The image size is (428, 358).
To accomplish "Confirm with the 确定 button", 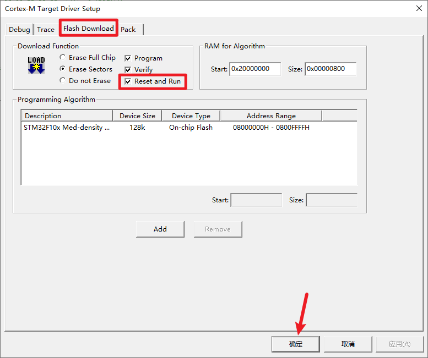I will click(x=296, y=344).
